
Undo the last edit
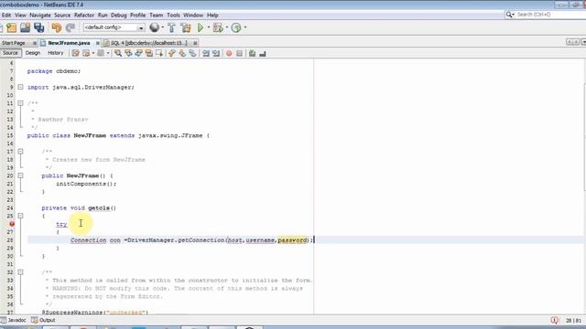57,27
